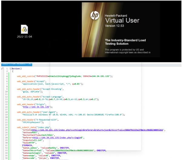The width and height of the screenshot is (182, 160).
Task: Click the "Accept-Language" header line
Action: [40, 97]
